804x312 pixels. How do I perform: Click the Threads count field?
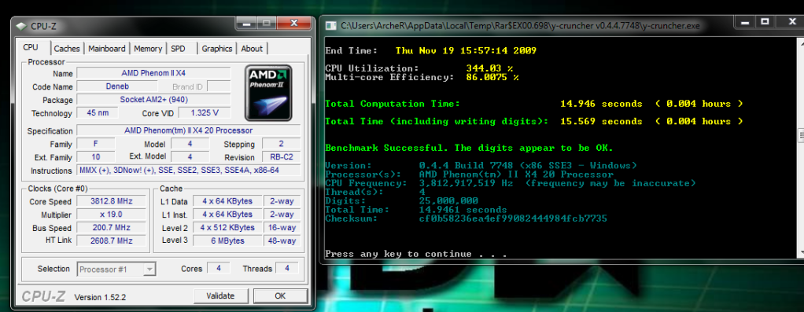(x=286, y=269)
